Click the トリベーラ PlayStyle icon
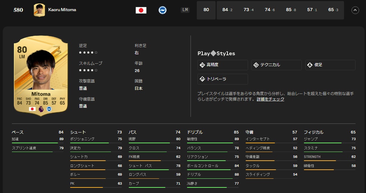 [x=202, y=79]
